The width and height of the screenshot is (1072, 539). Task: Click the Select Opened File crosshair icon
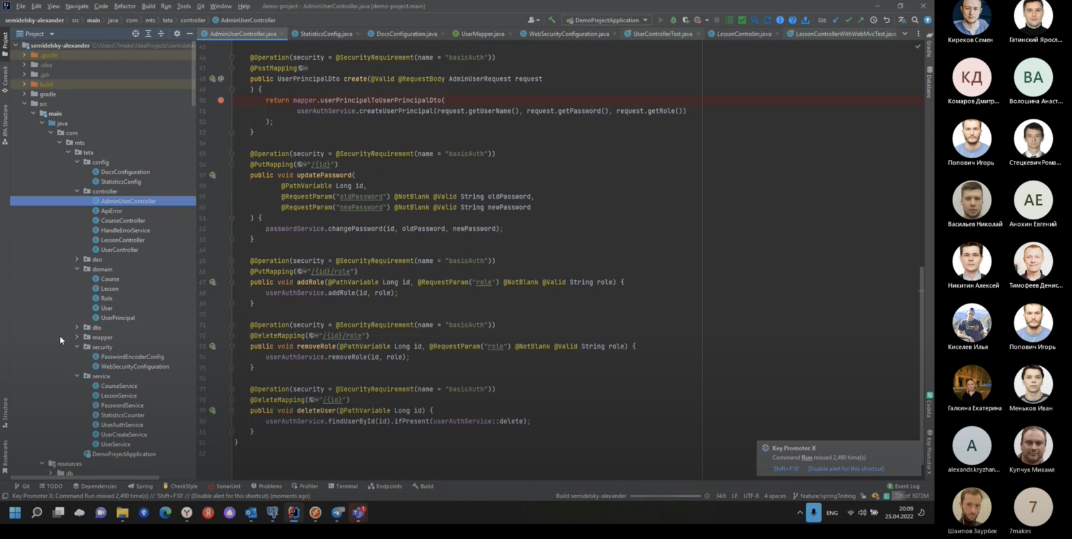(135, 34)
